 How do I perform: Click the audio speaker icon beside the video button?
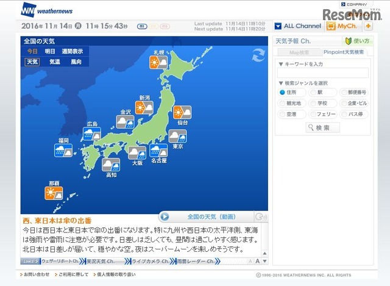(261, 217)
